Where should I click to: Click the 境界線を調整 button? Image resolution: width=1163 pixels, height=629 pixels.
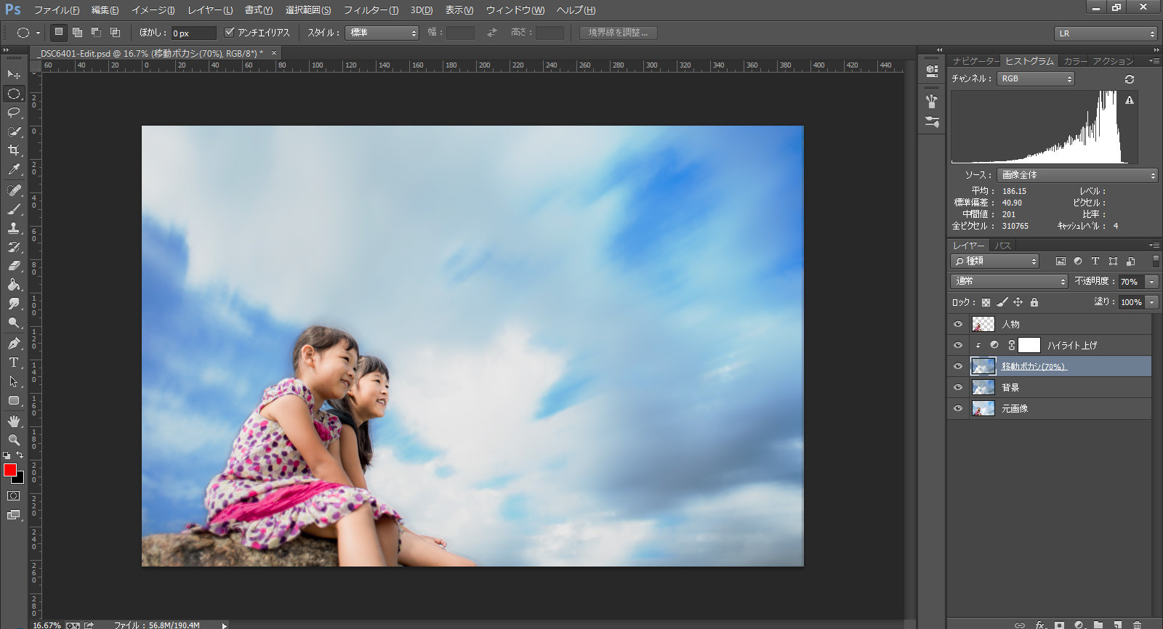[x=618, y=33]
